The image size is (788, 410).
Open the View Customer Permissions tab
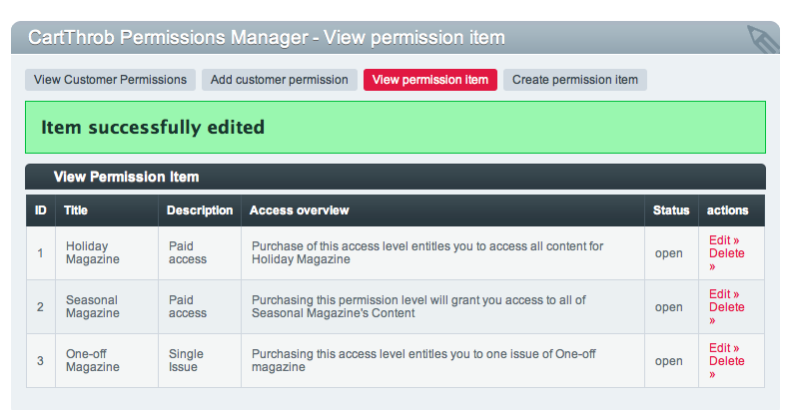[110, 80]
